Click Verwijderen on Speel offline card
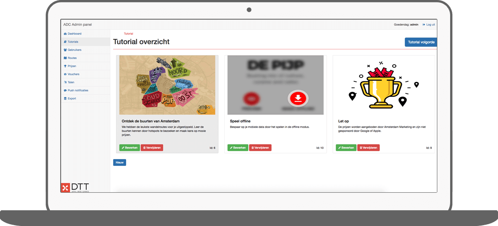Image resolution: width=498 pixels, height=226 pixels. pos(260,148)
